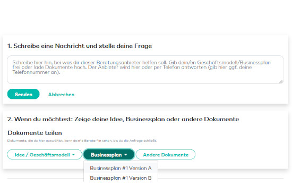This screenshot has height=194, width=292.
Task: Click the textarea resize handle corner
Action: [281, 82]
